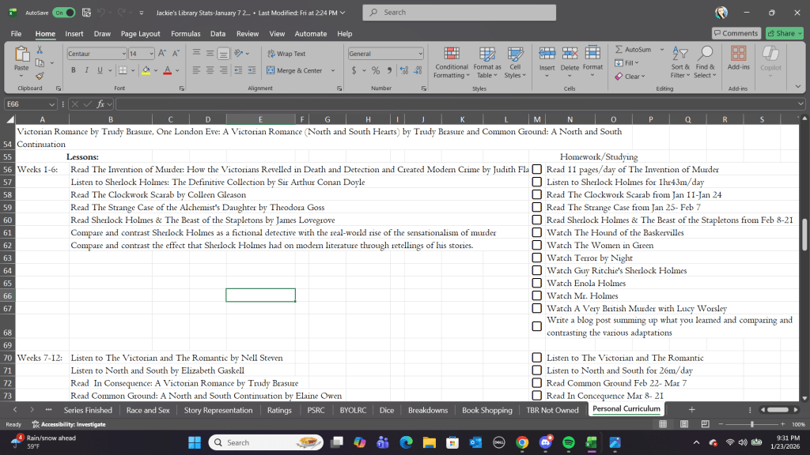The height and width of the screenshot is (455, 810).
Task: Click the Format Painter brush icon
Action: 39,77
